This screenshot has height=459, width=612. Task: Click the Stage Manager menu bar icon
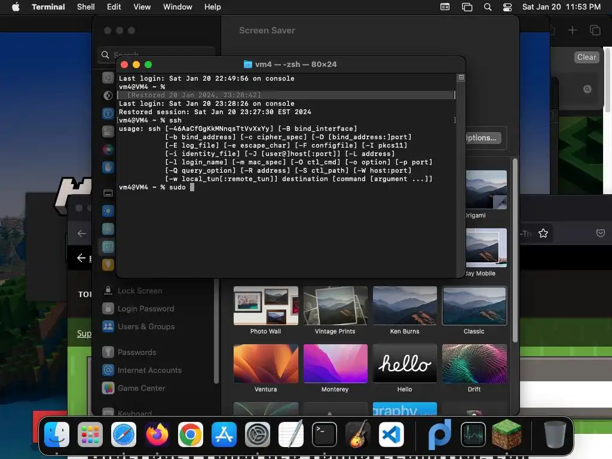pyautogui.click(x=467, y=7)
